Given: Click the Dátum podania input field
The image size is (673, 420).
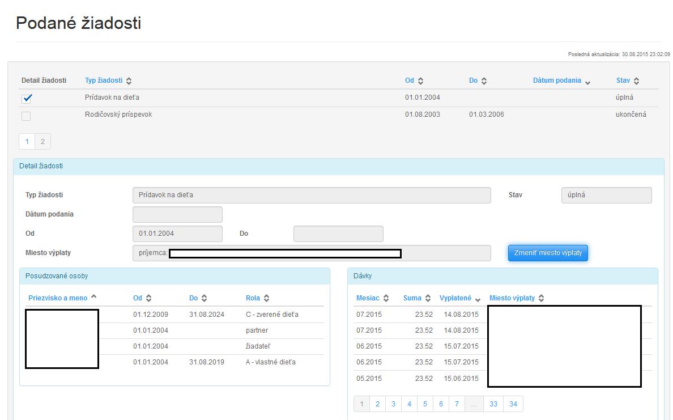Looking at the screenshot, I should coord(177,214).
